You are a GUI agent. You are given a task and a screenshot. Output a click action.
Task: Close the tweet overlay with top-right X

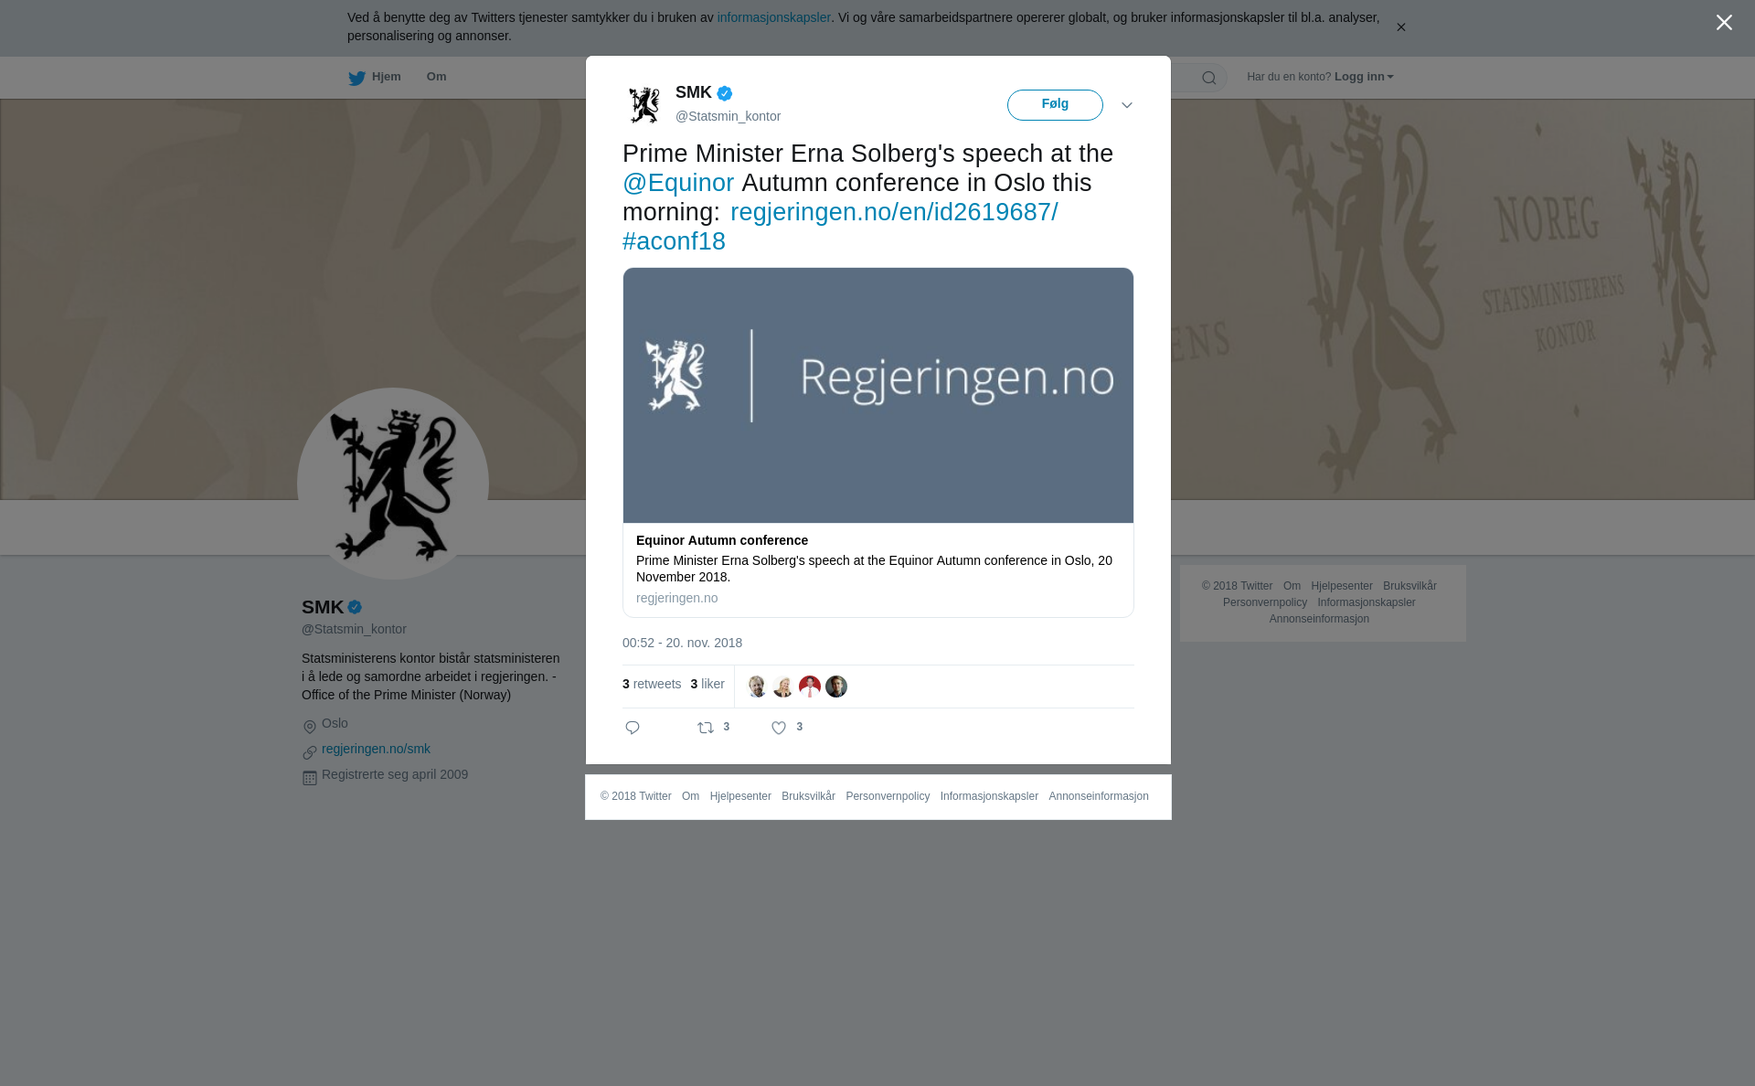click(x=1724, y=23)
